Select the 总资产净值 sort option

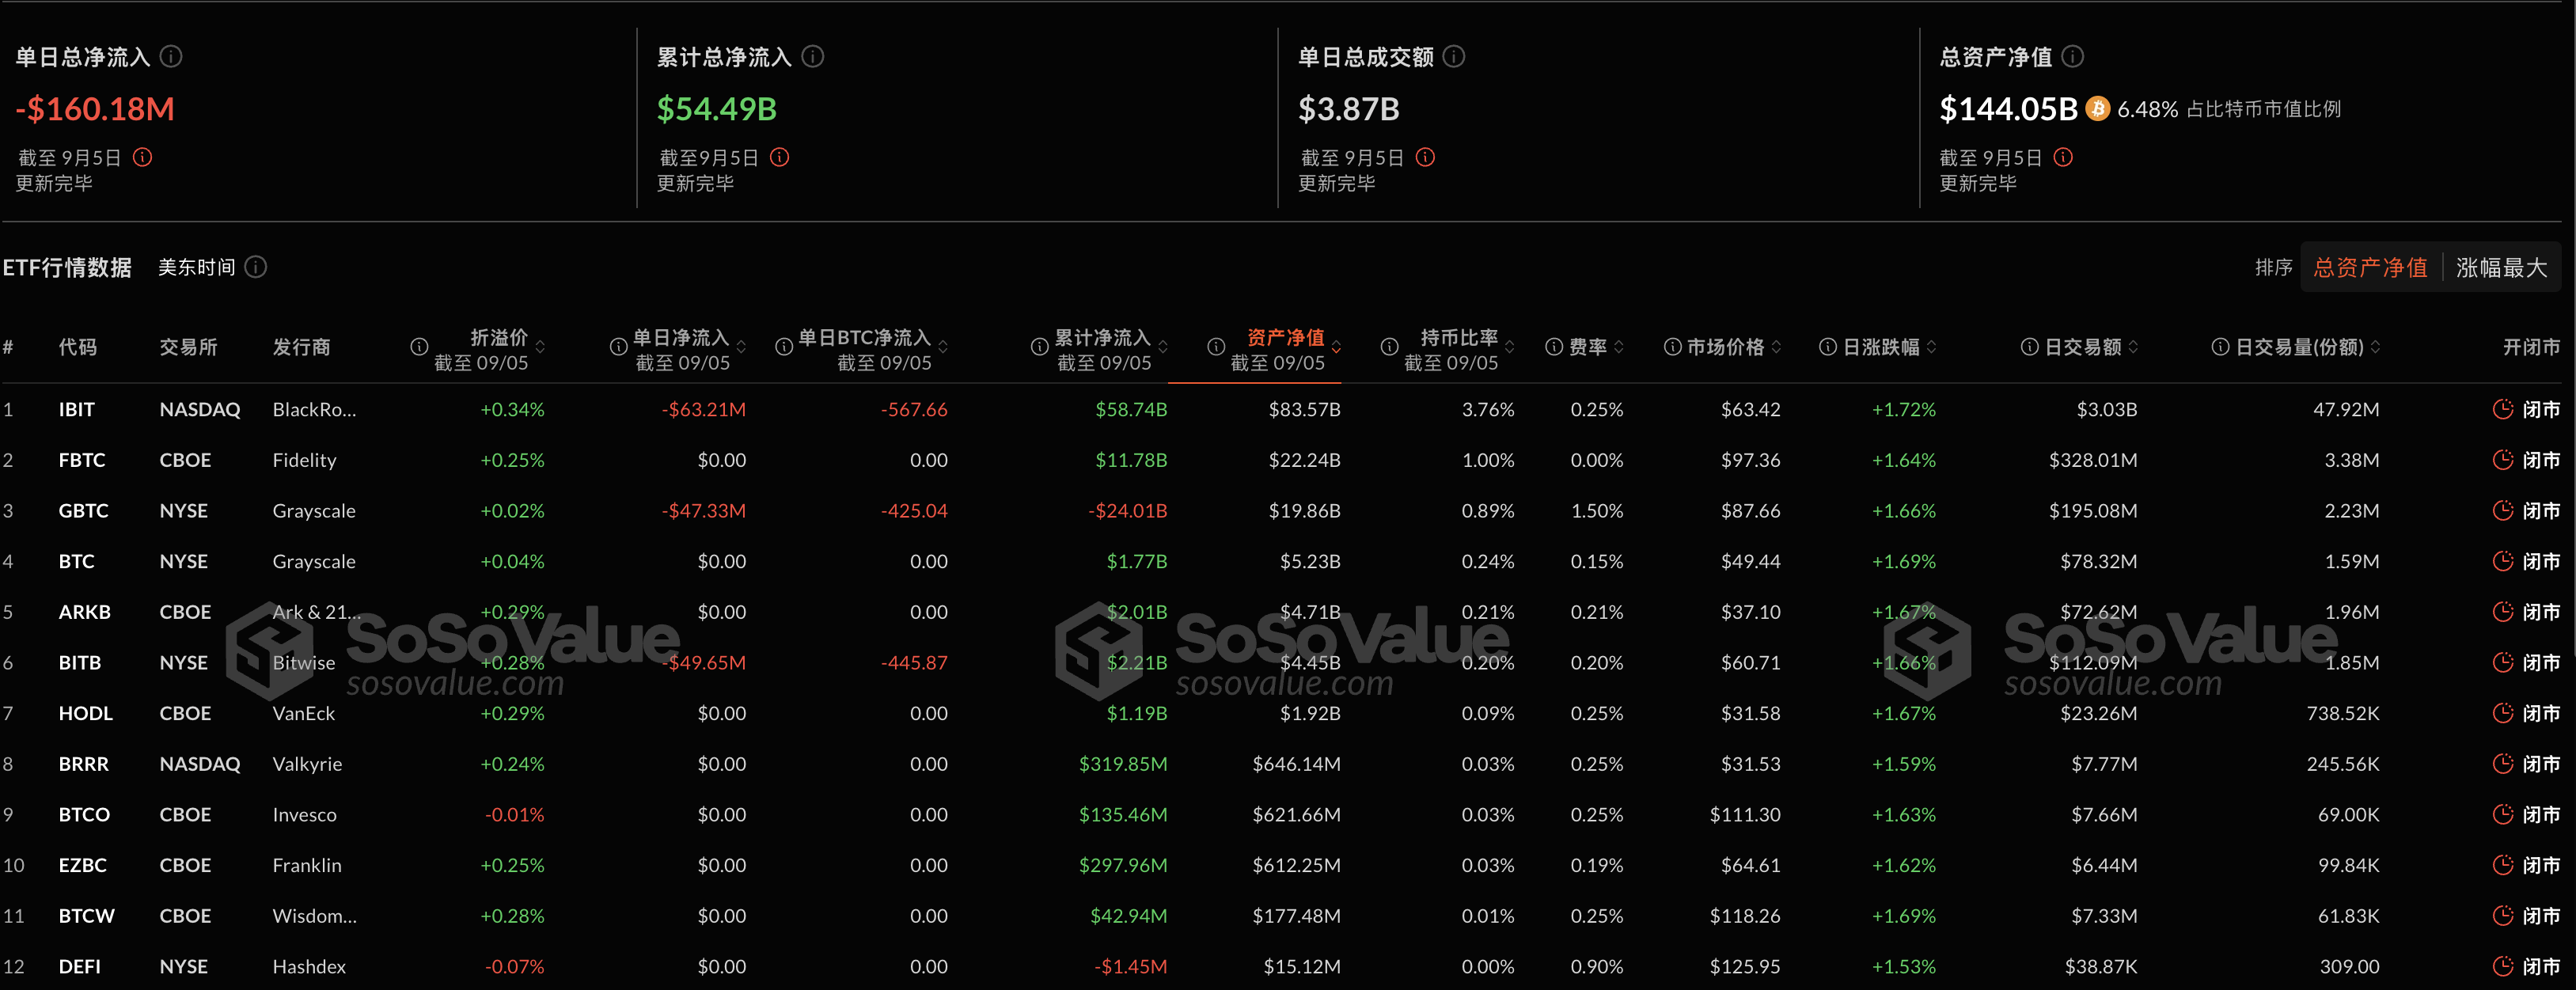[x=2370, y=267]
